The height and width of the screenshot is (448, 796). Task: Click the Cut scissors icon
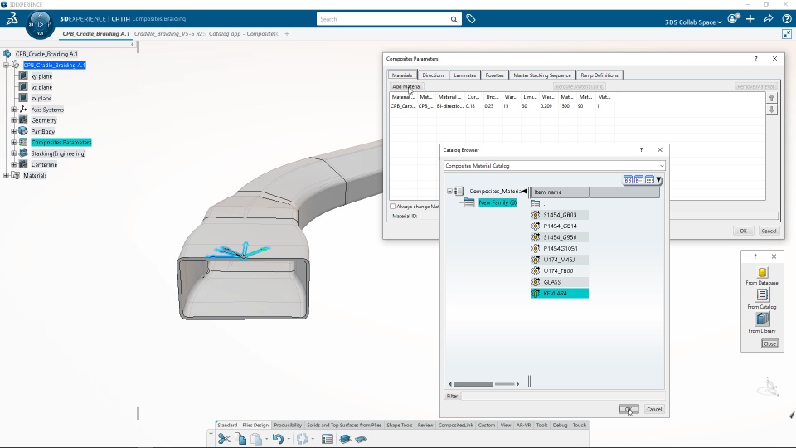pos(224,439)
